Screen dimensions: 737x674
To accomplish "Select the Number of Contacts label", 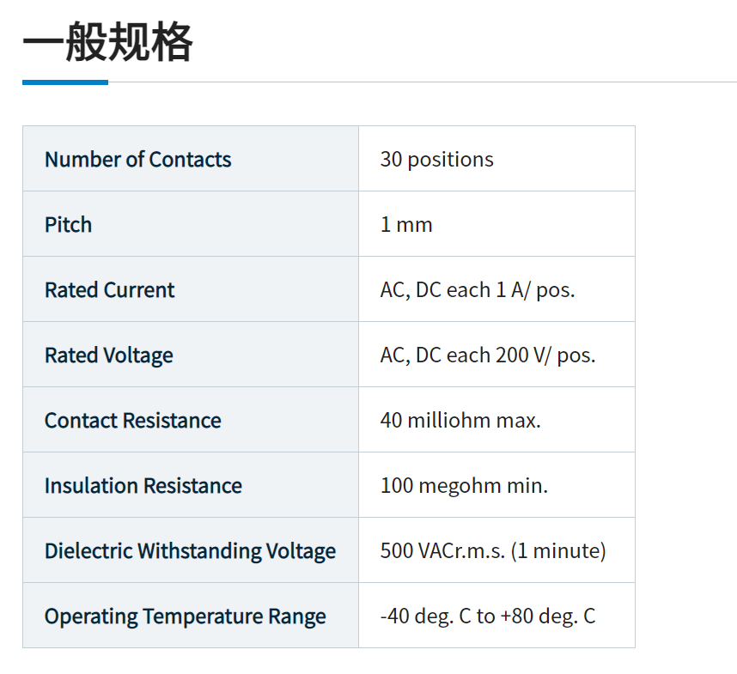I will click(x=138, y=160).
